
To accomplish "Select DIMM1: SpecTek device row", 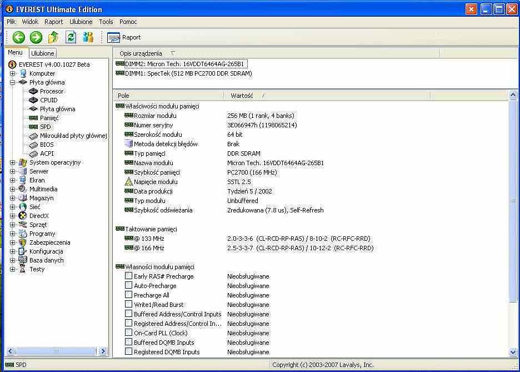I will [184, 73].
